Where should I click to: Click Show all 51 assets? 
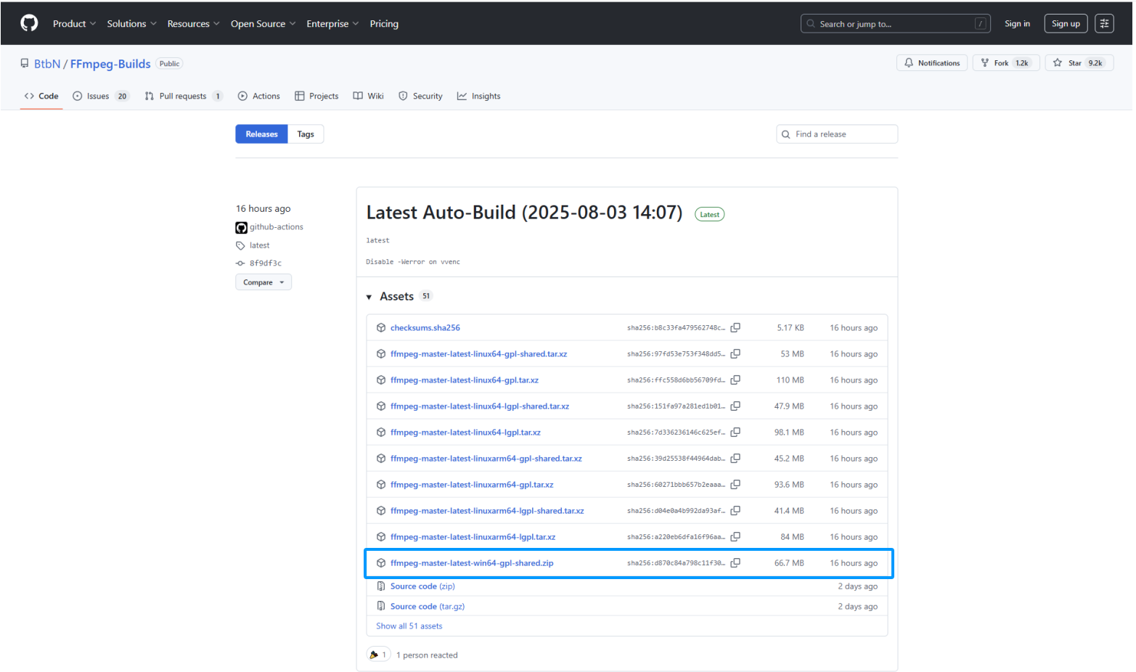[409, 626]
